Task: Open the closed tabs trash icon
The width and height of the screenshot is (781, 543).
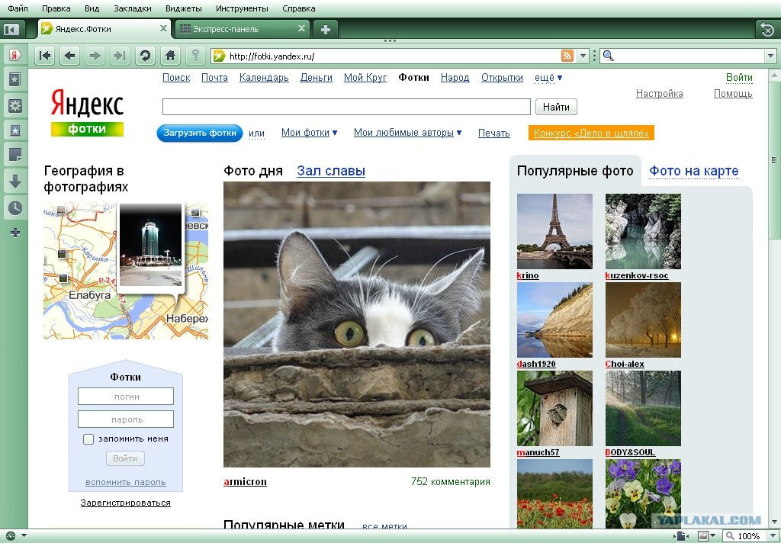Action: coord(767,30)
